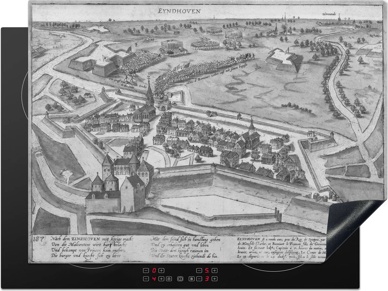Select the red 3 heat level display
The height and width of the screenshot is (291, 388).
[x=207, y=279]
